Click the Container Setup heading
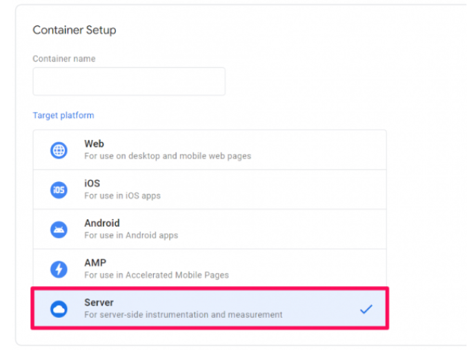This screenshot has width=476, height=351. 75,30
